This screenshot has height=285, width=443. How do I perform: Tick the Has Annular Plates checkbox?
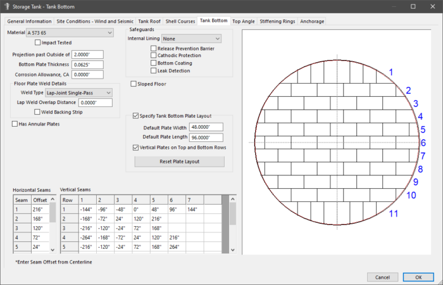coord(15,124)
